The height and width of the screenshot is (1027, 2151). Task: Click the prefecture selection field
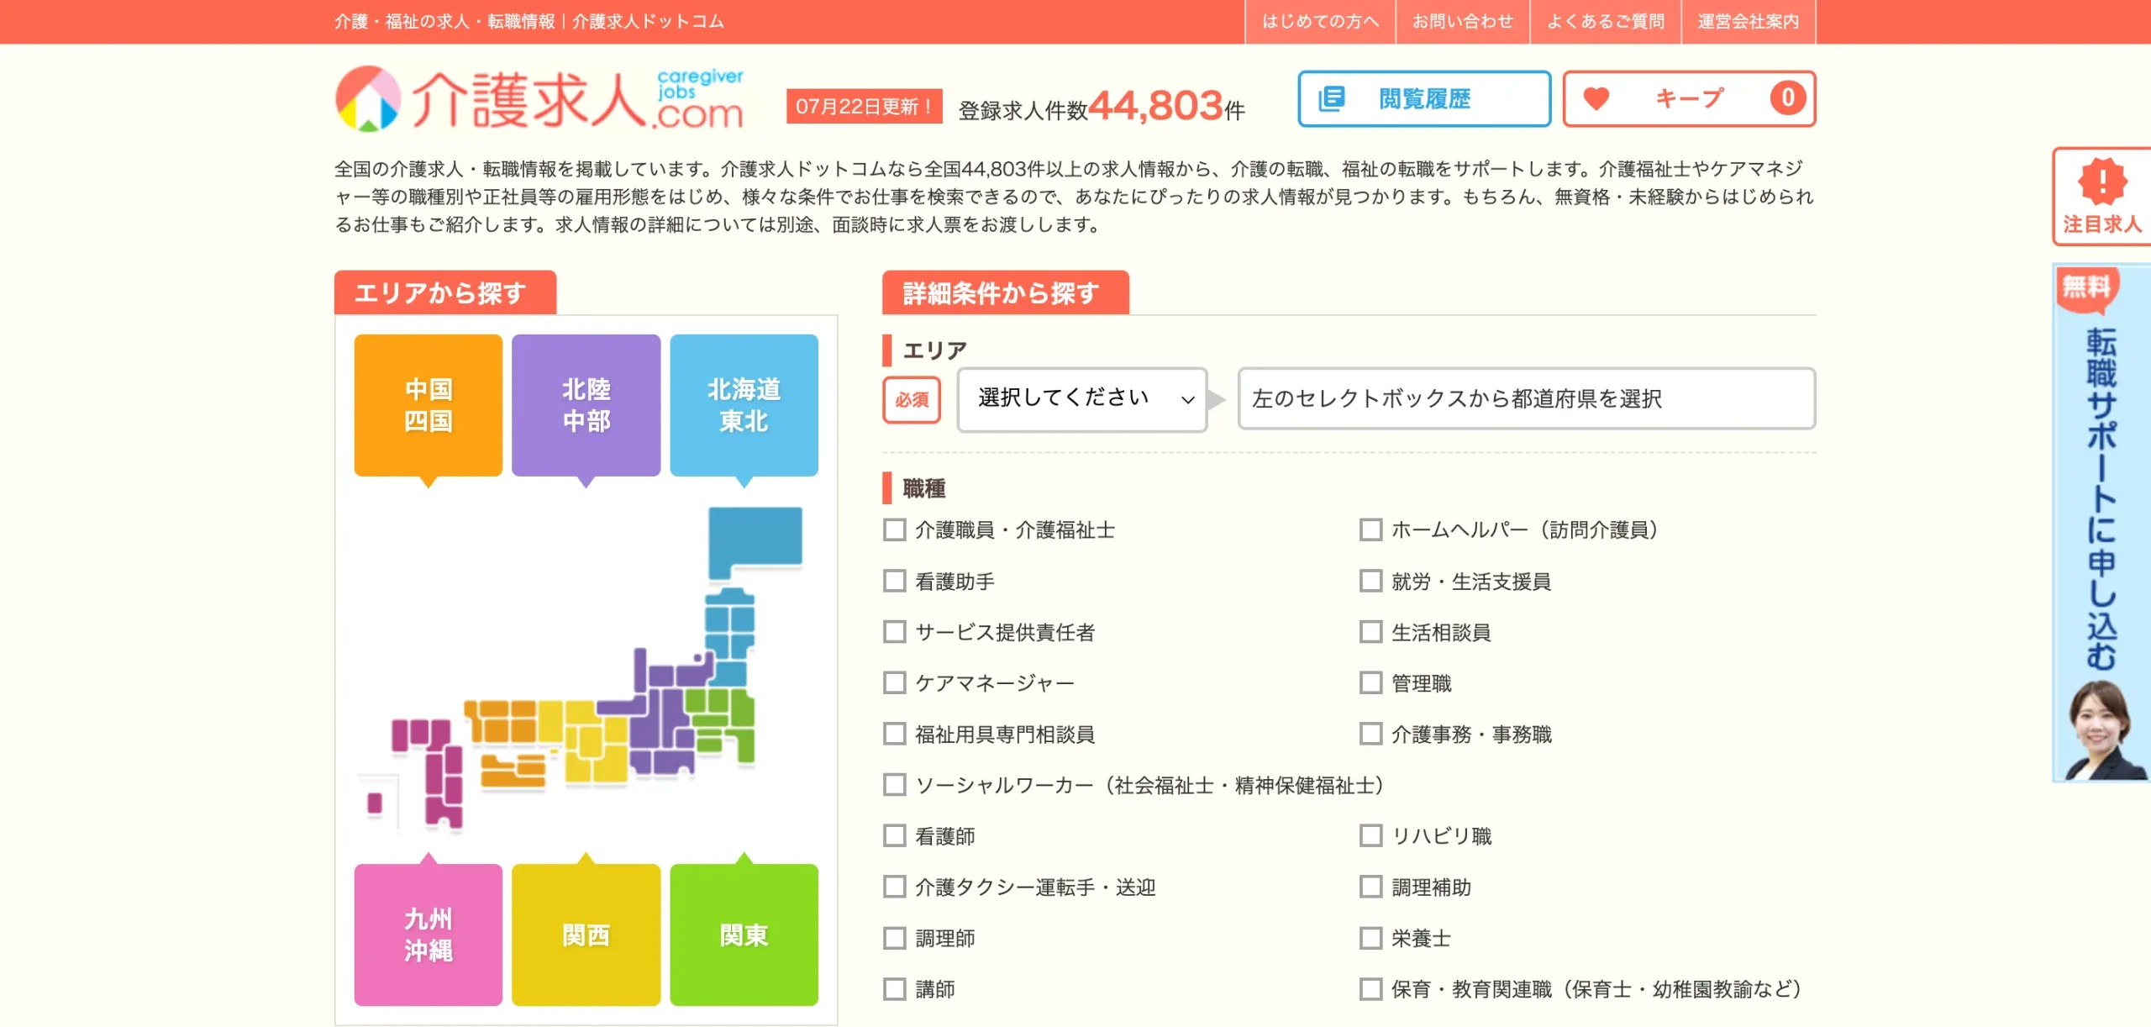[1527, 399]
